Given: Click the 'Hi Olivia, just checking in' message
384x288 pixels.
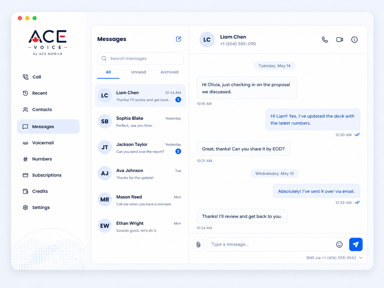Looking at the screenshot, I should [x=247, y=88].
